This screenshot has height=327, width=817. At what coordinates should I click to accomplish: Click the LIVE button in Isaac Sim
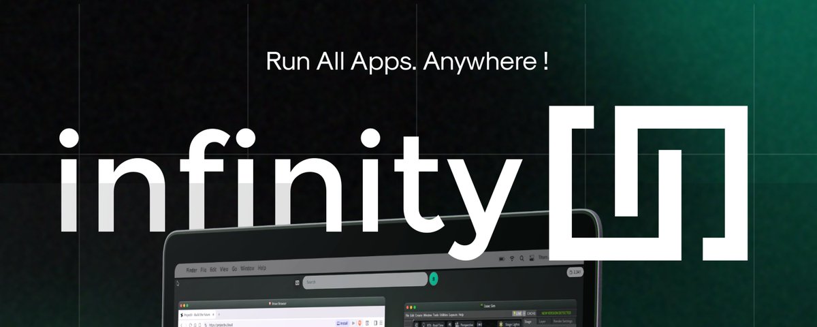(519, 313)
